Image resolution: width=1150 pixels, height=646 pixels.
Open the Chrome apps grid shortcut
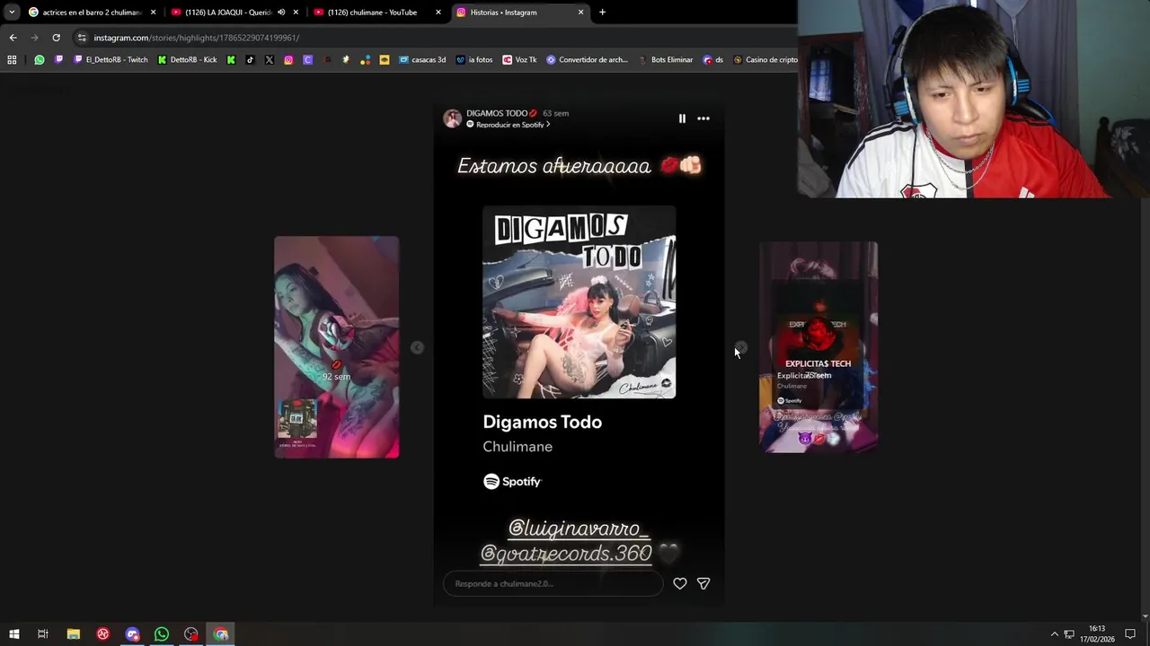(x=12, y=60)
